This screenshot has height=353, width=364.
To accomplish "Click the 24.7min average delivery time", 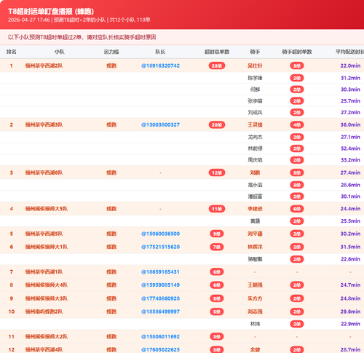I will pyautogui.click(x=350, y=285).
